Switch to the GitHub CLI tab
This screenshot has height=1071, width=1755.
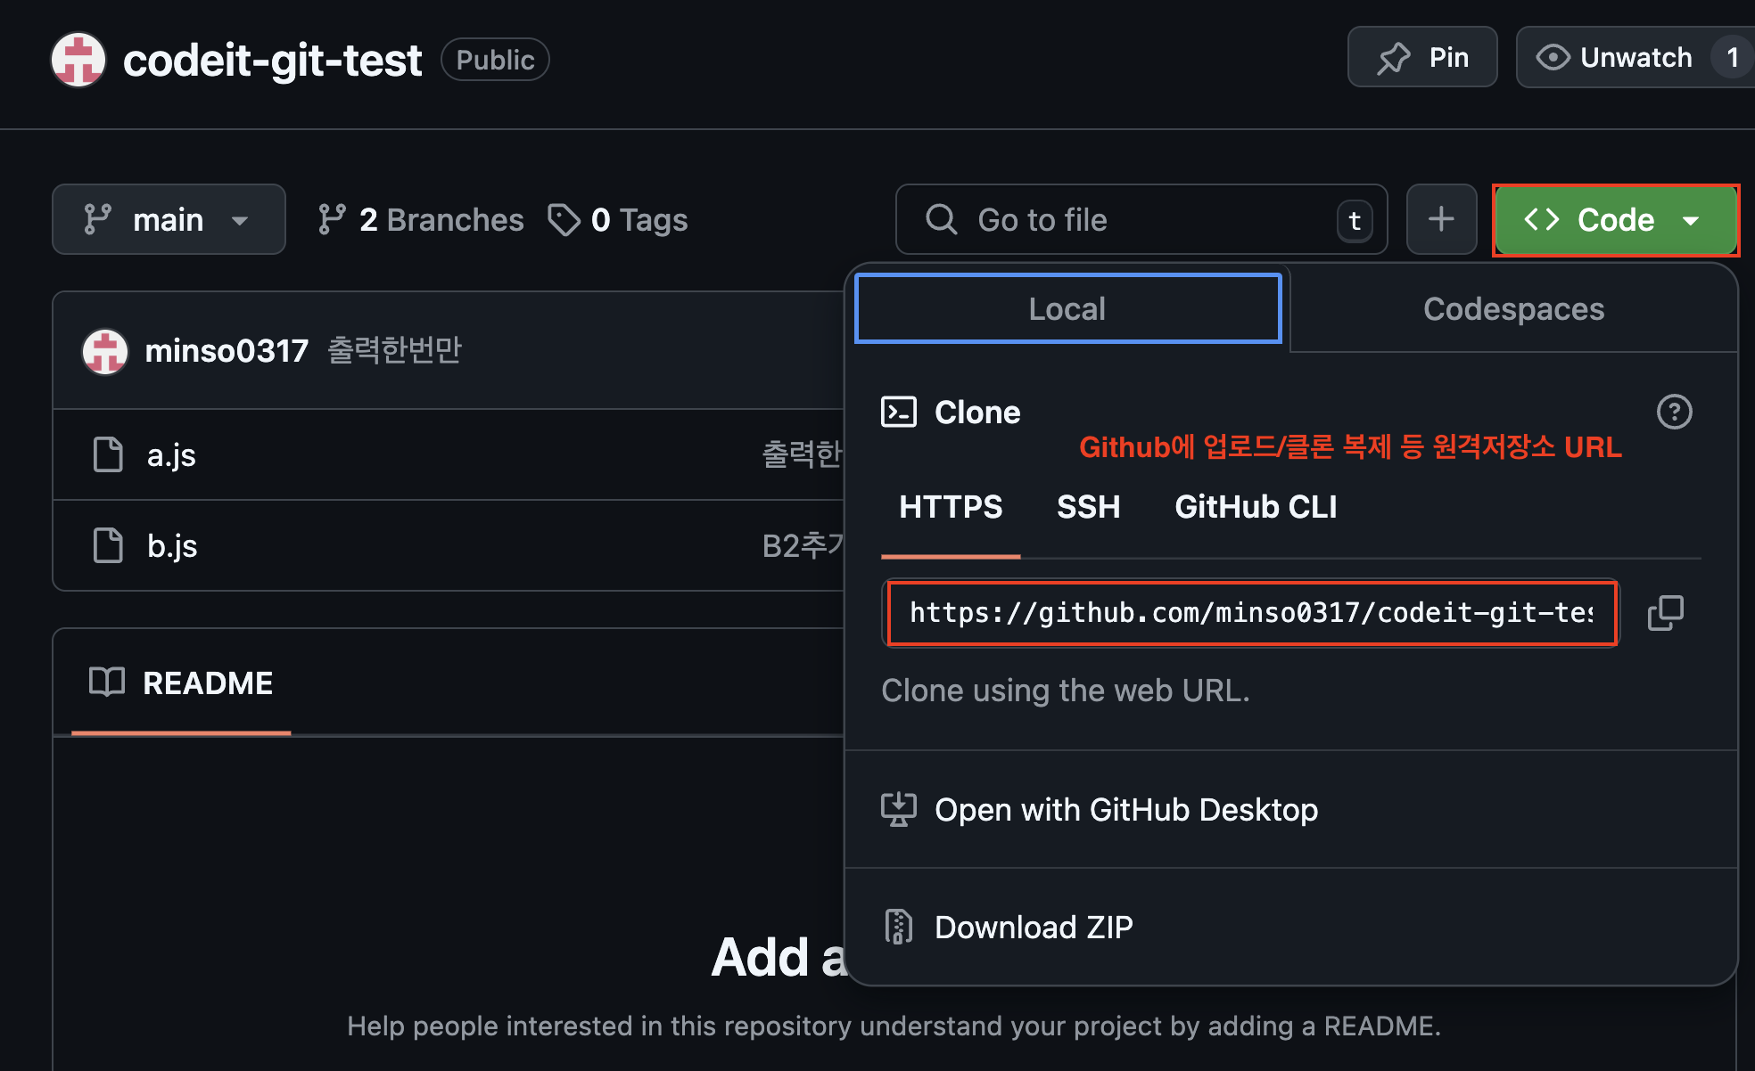(x=1256, y=506)
